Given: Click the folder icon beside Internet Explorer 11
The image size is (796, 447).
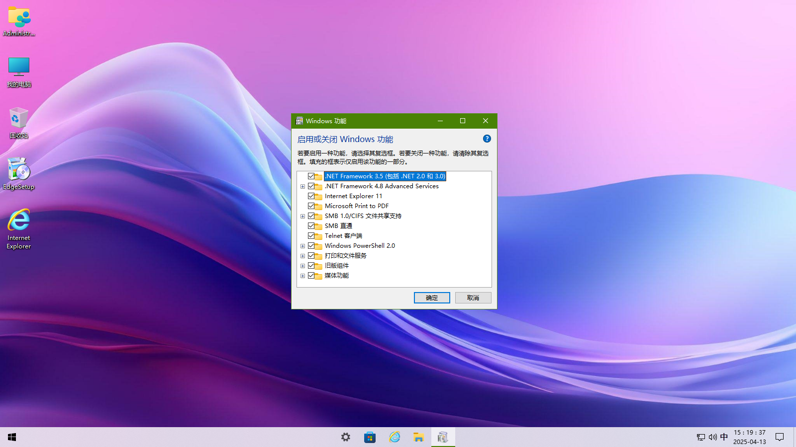Looking at the screenshot, I should 318,196.
